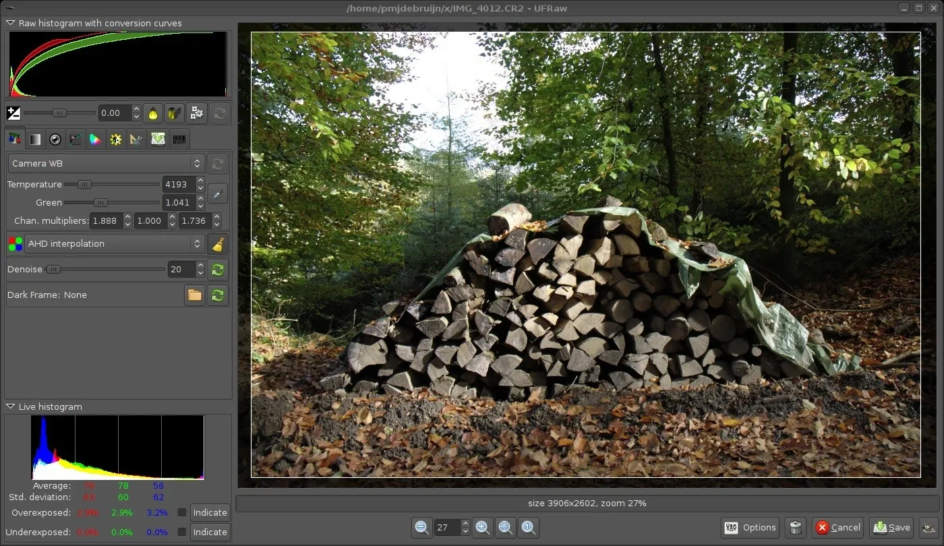Toggle the overexposed indicator checkbox
Image resolution: width=944 pixels, height=546 pixels.
tap(182, 512)
